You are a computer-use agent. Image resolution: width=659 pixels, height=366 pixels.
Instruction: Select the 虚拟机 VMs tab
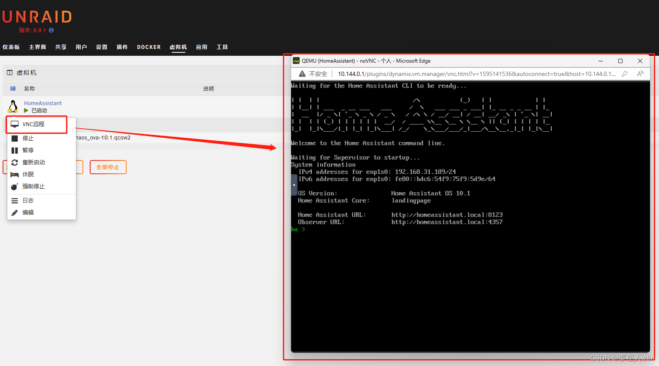(x=178, y=47)
